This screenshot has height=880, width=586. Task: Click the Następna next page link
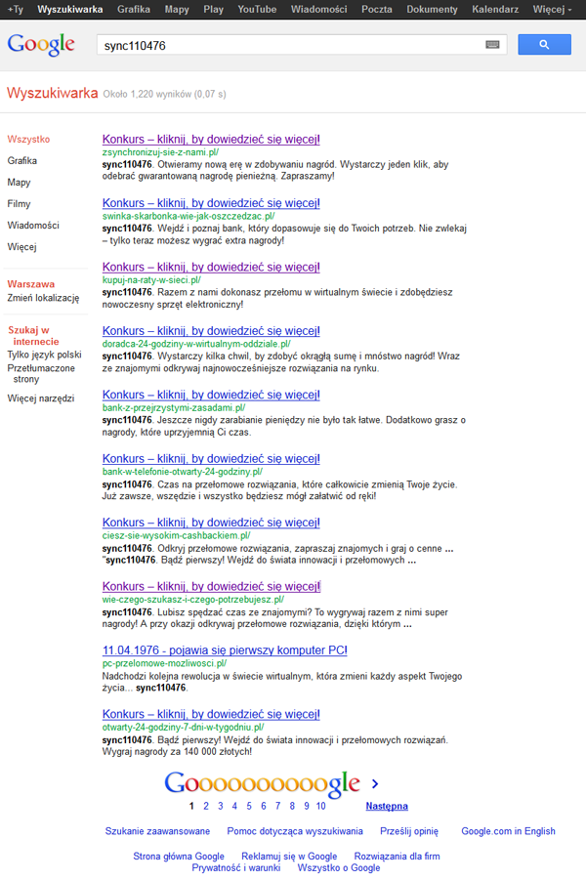tap(386, 807)
